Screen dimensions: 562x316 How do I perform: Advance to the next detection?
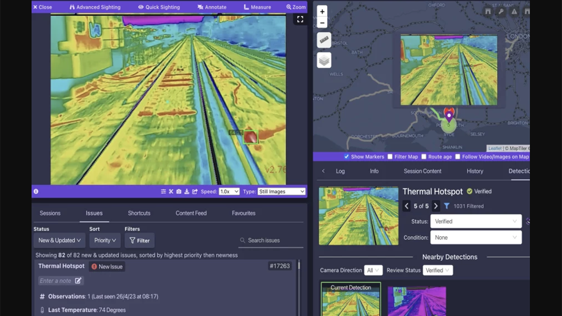(436, 206)
